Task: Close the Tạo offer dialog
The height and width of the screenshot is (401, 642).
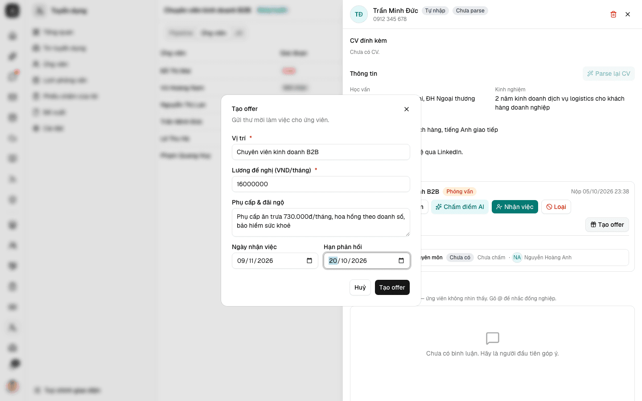Action: 407,109
